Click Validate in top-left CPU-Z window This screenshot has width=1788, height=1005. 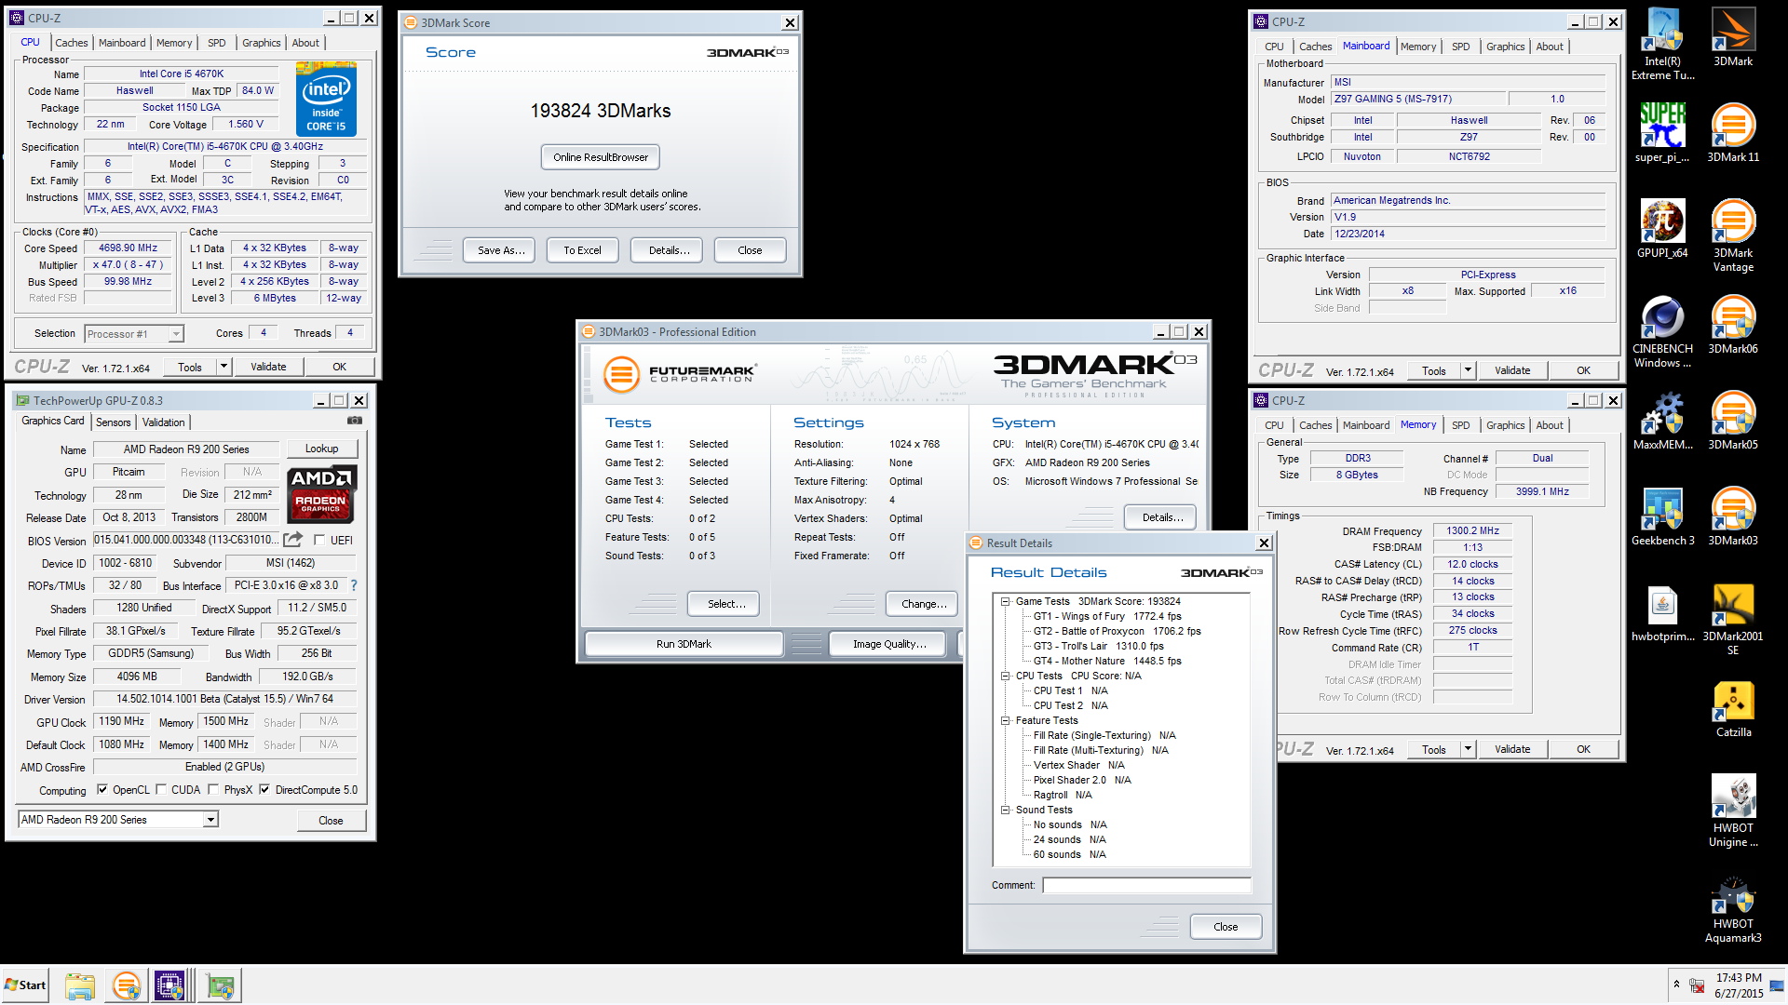268,367
